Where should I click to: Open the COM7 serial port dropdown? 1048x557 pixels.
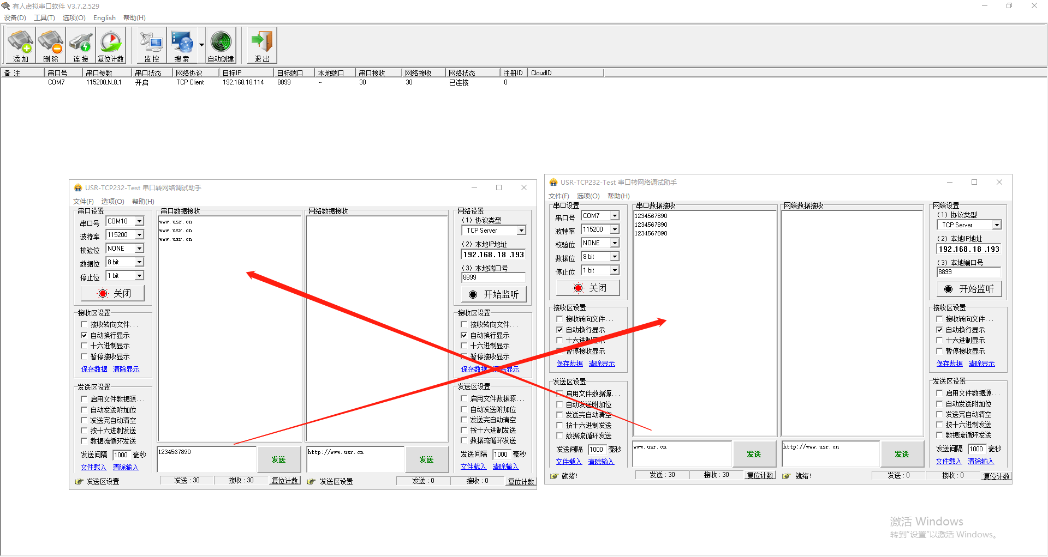click(x=615, y=216)
